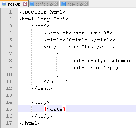The height and width of the screenshot is (128, 136).
Task: Click the opening <body> tag
Action: tap(40, 102)
